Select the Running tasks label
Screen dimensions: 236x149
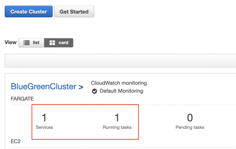(117, 127)
